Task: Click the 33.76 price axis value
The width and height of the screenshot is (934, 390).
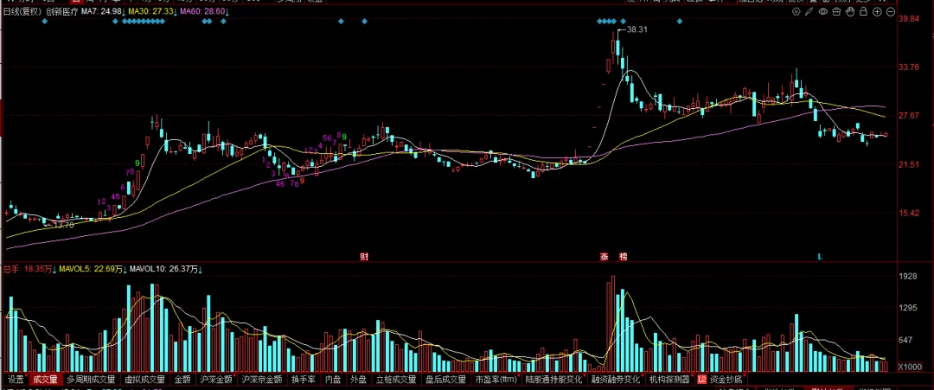Action: pyautogui.click(x=909, y=67)
